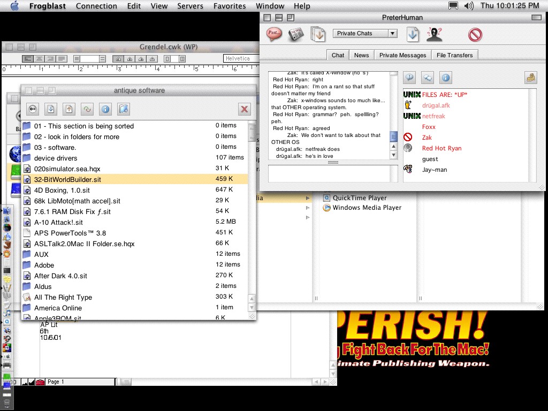The image size is (548, 411).
Task: Click the first tab marker button in Grendel ruler bar
Action: 118,59
